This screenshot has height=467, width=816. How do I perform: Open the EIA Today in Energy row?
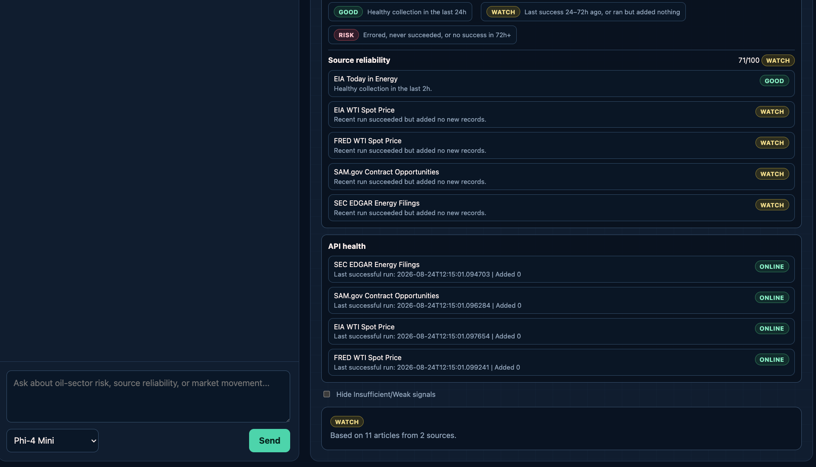click(561, 84)
